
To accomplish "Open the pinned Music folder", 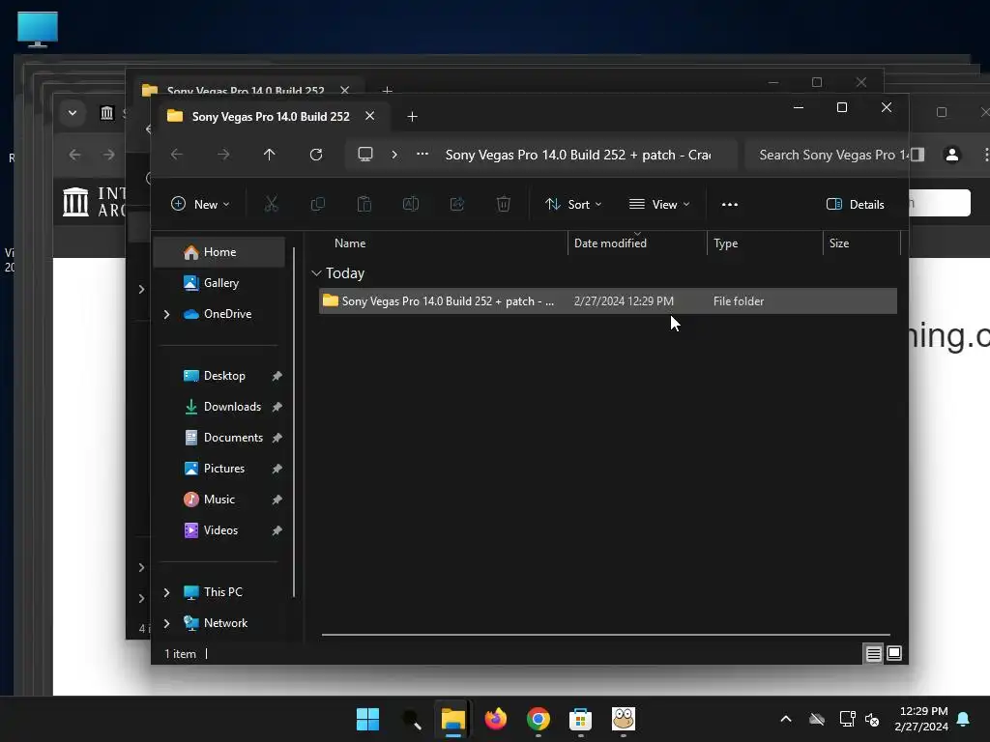I will (x=219, y=499).
